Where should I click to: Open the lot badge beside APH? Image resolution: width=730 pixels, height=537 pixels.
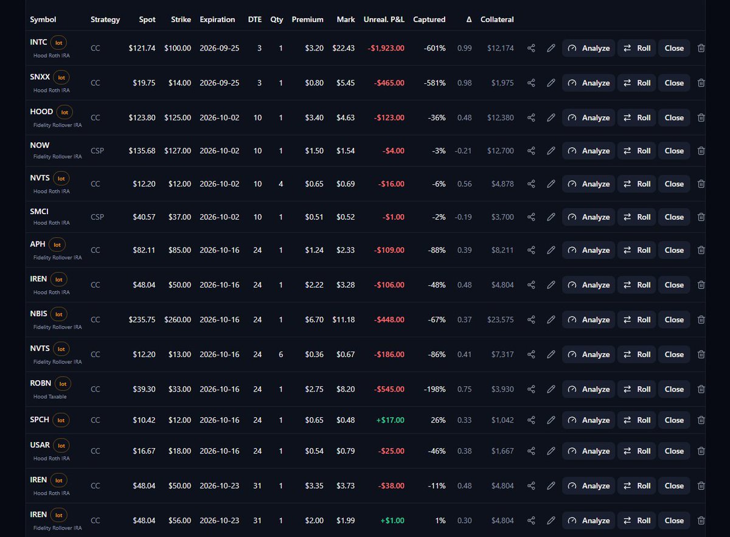click(x=57, y=244)
